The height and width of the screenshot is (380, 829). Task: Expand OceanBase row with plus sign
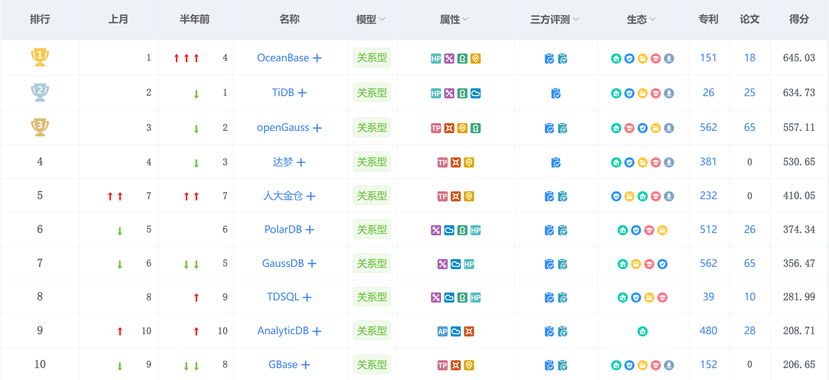[x=317, y=58]
